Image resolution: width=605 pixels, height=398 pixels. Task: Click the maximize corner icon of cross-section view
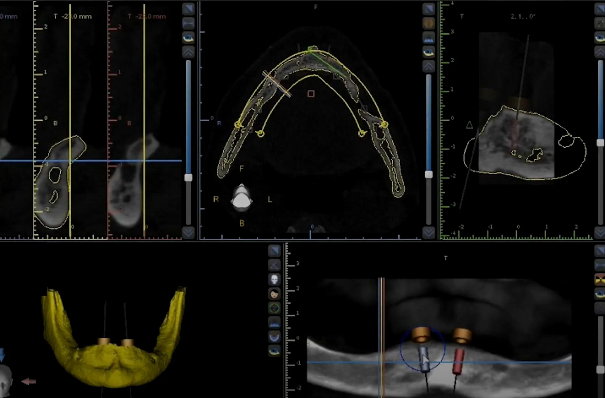click(x=188, y=9)
